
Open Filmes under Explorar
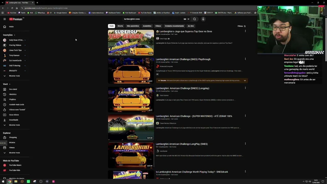pyautogui.click(x=12, y=148)
